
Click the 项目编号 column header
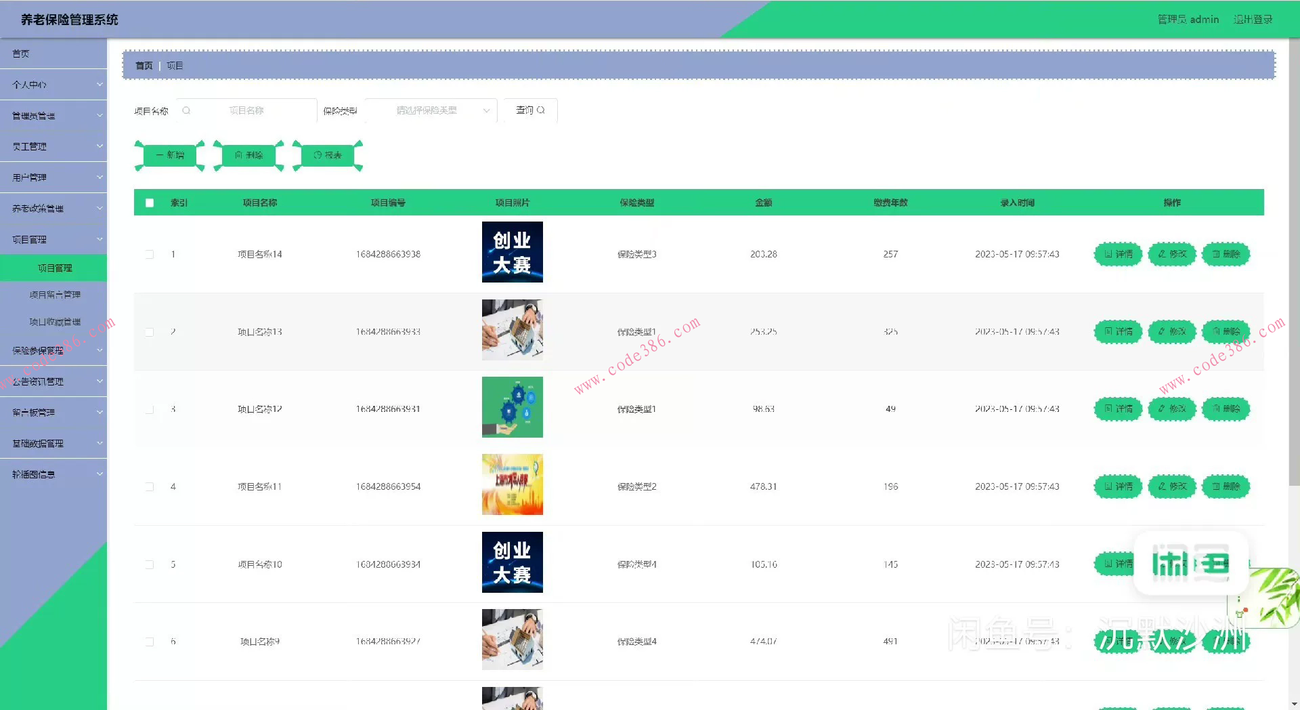click(388, 203)
